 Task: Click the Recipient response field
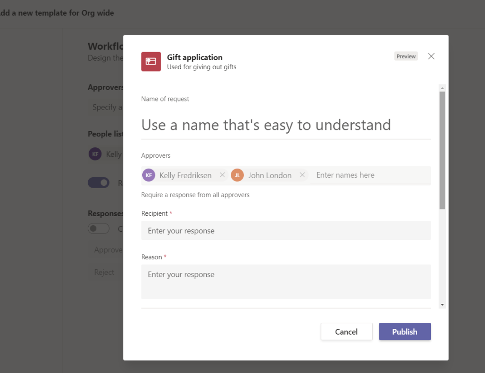pos(286,231)
